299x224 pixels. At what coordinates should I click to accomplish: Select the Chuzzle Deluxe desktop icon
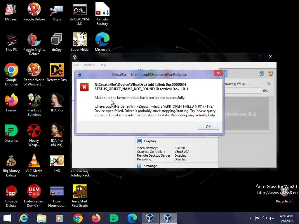(x=11, y=196)
